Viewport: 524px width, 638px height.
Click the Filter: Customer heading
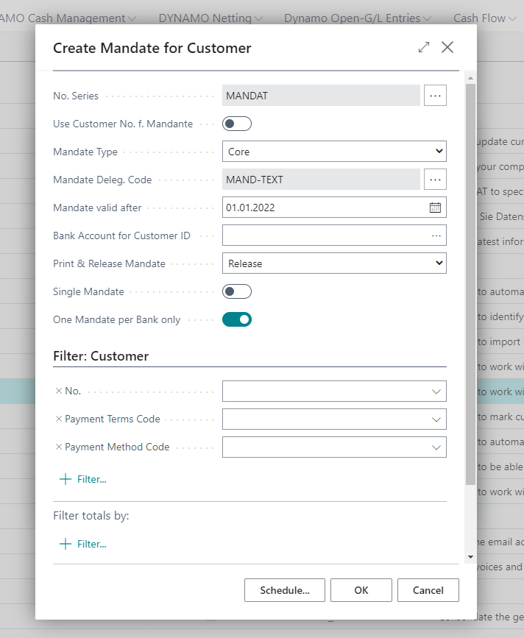point(101,356)
